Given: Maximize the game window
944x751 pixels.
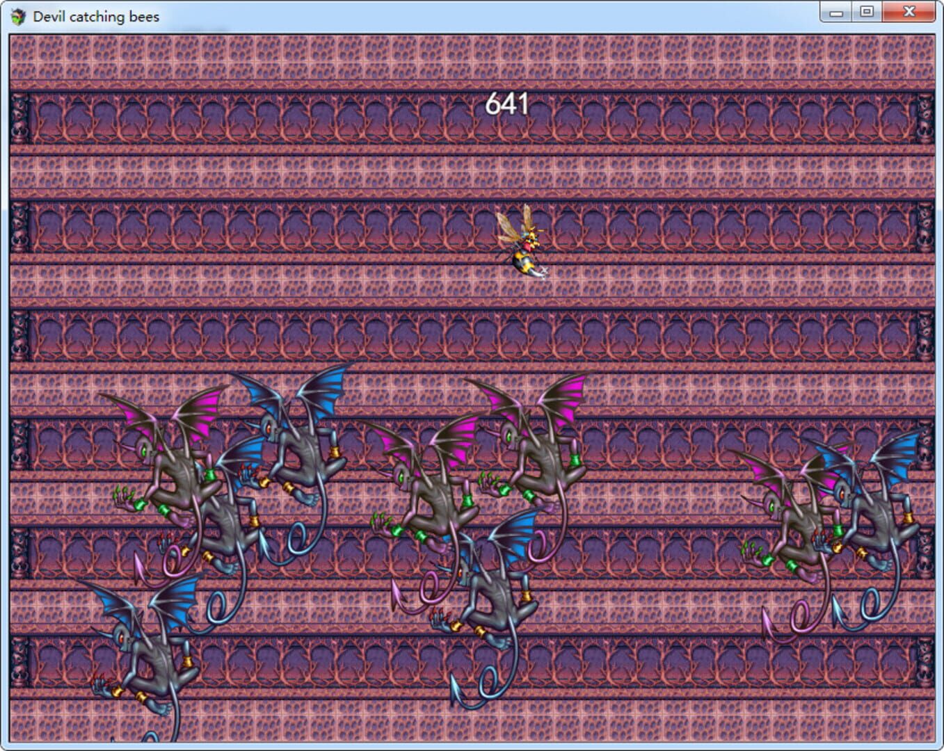Looking at the screenshot, I should click(867, 12).
